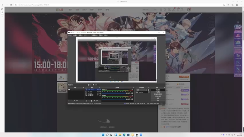Remove the selected source with the minus icon
Viewport: 244px width, 137px height.
click(89, 101)
